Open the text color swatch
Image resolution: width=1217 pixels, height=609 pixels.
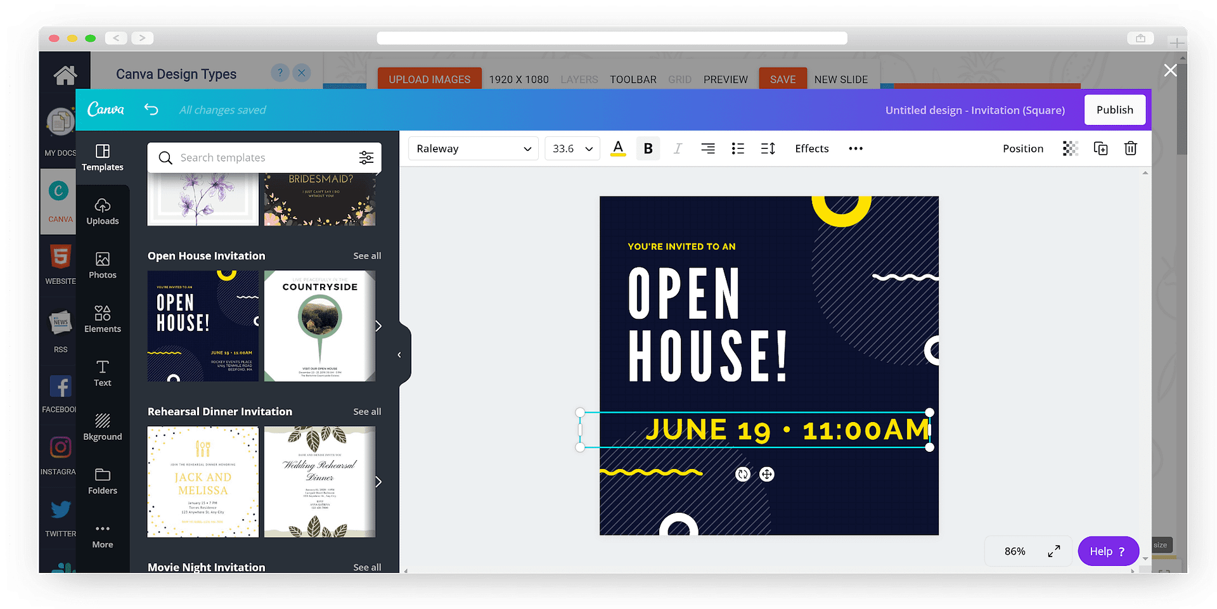point(618,148)
